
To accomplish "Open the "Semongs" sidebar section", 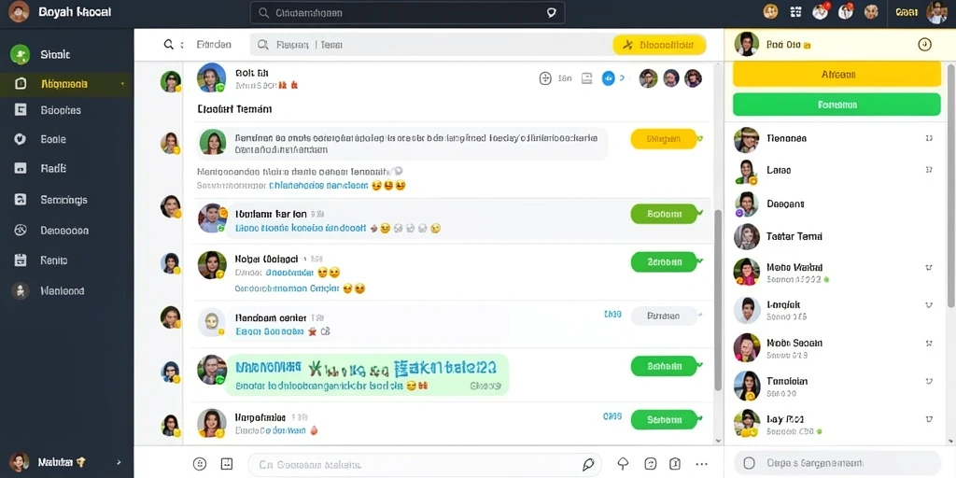I will click(66, 200).
